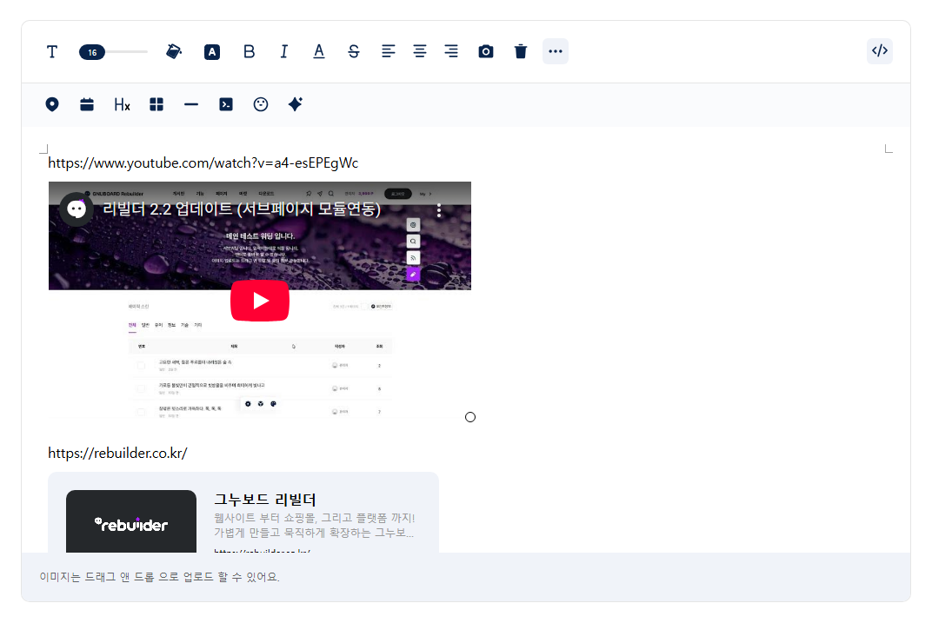The width and height of the screenshot is (932, 623).
Task: Open the emoji picker
Action: (x=260, y=104)
